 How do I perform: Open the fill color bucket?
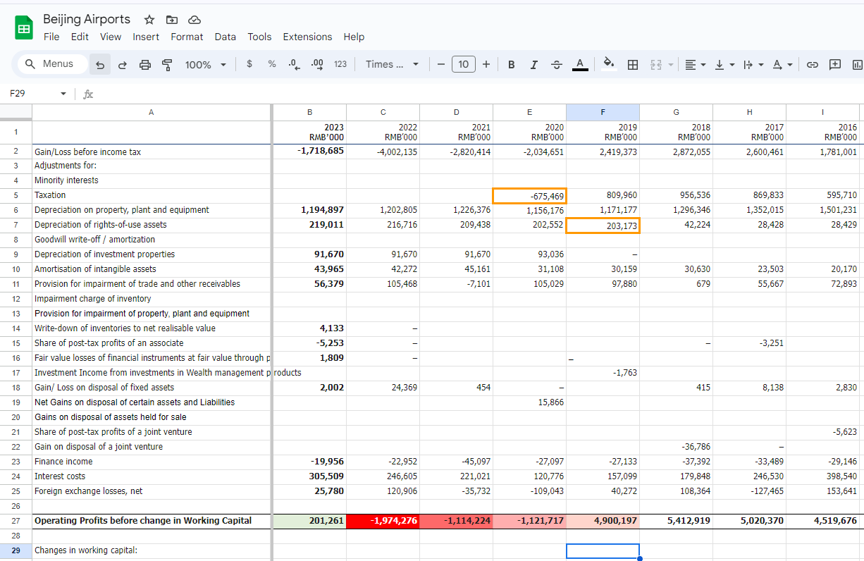610,64
